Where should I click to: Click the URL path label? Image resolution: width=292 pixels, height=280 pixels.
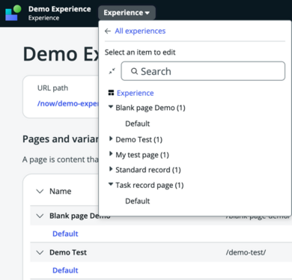click(x=52, y=88)
